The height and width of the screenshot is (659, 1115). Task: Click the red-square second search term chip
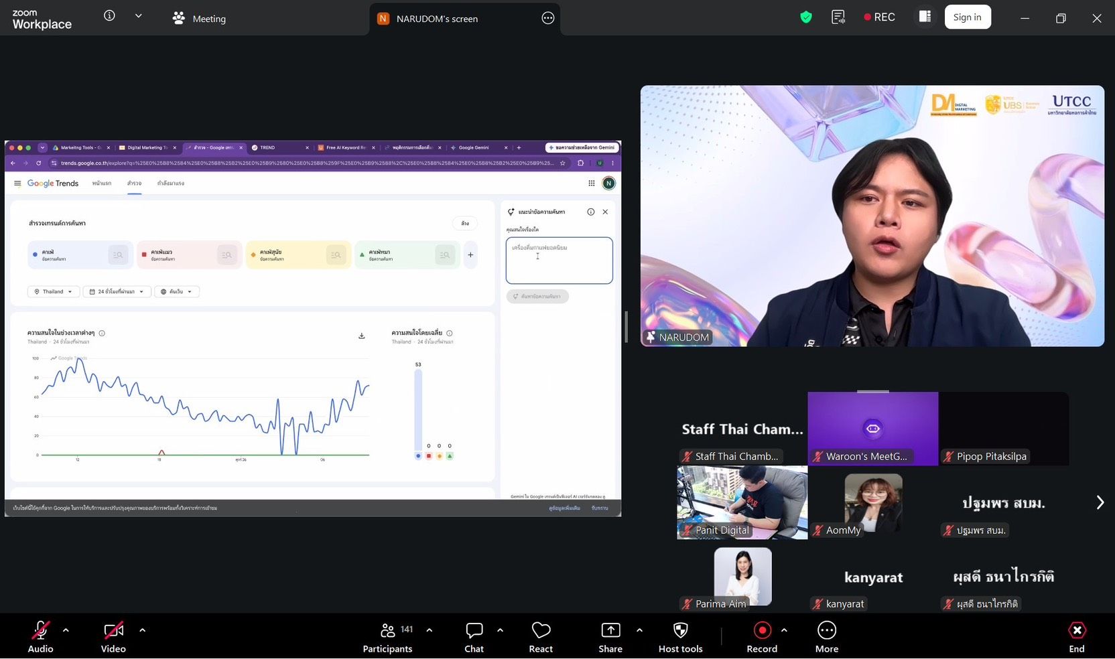click(x=190, y=255)
